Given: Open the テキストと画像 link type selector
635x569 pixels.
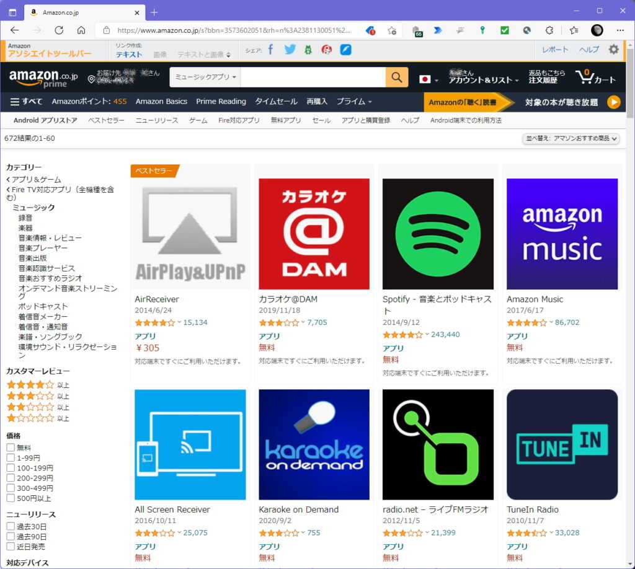Looking at the screenshot, I should [x=204, y=55].
